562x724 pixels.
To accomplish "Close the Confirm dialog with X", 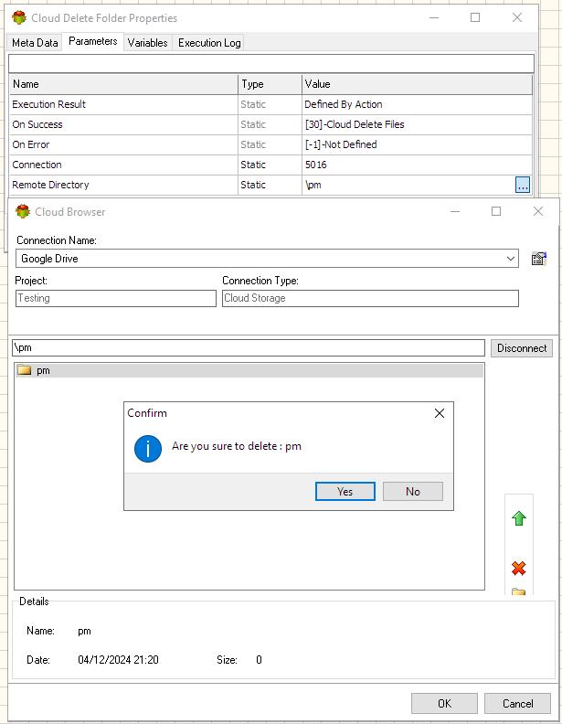I will click(x=440, y=413).
